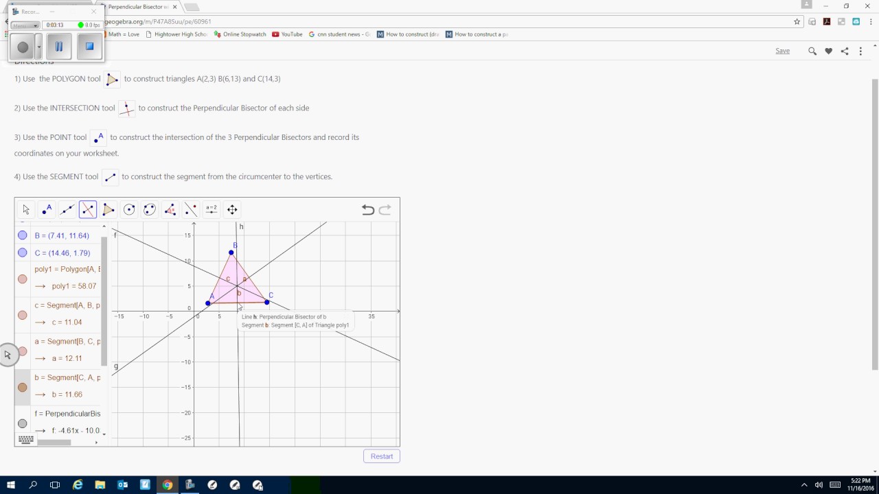Toggle visibility of polygon poly1
Image resolution: width=879 pixels, height=494 pixels.
(x=23, y=279)
